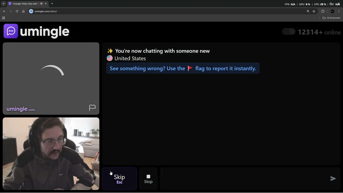This screenshot has height=193, width=343.
Task: Toggle the switch beside online count
Action: 289,32
